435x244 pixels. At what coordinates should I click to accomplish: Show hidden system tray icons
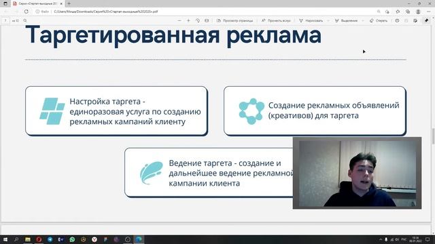coord(381,239)
